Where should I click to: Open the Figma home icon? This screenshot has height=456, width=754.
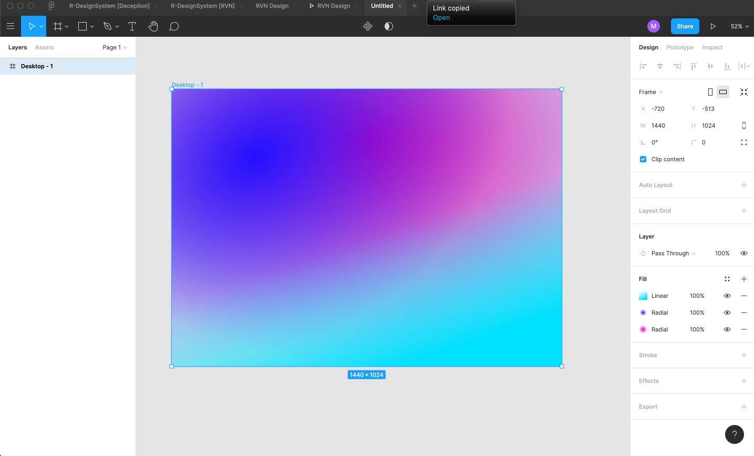click(x=51, y=6)
